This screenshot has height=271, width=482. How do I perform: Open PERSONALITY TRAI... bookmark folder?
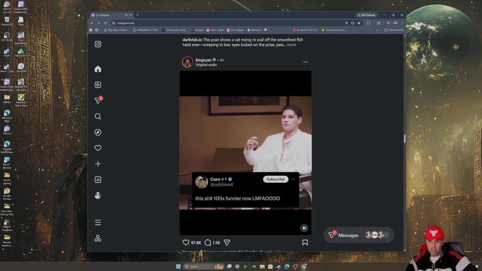pos(146,30)
